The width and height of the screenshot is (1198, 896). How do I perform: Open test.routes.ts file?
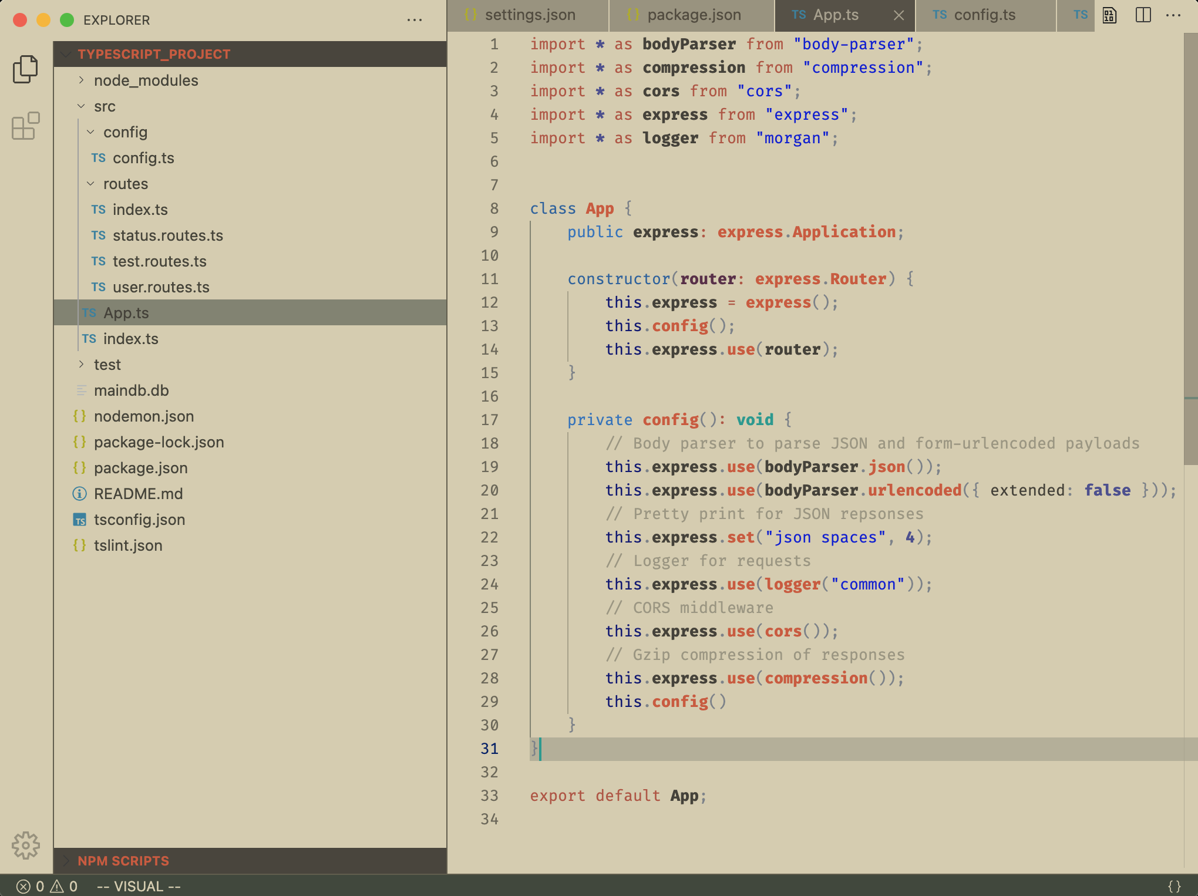[250, 261]
